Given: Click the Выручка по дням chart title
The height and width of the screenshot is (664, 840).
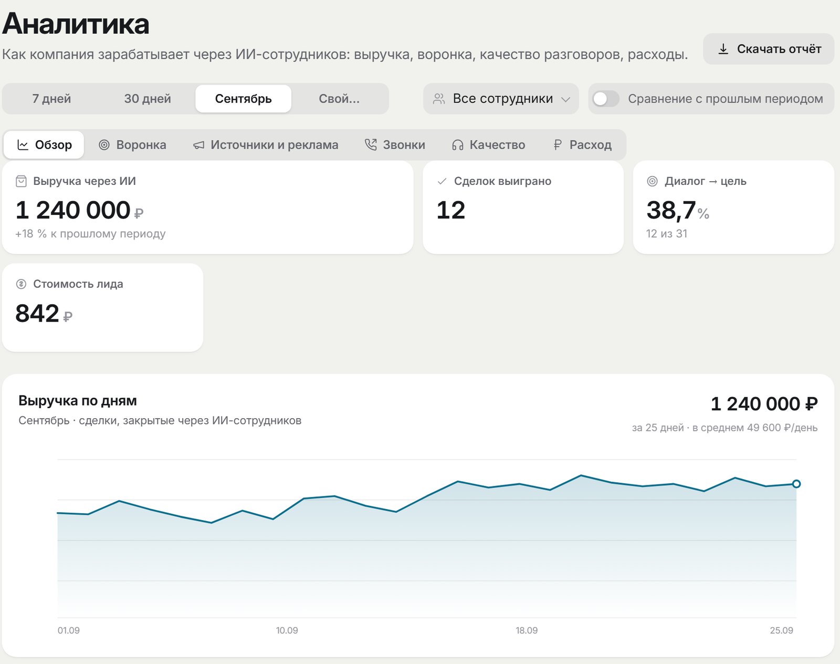Looking at the screenshot, I should [78, 401].
